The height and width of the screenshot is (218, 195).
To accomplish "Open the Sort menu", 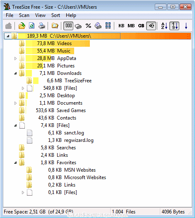I will (55, 15).
